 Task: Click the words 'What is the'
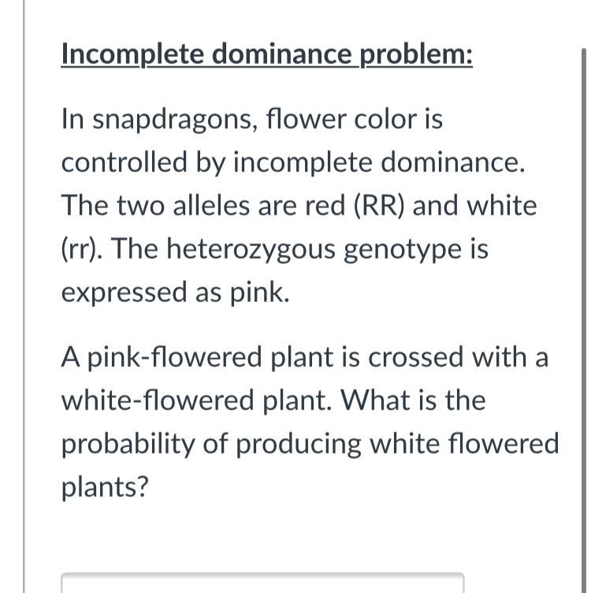(x=414, y=401)
